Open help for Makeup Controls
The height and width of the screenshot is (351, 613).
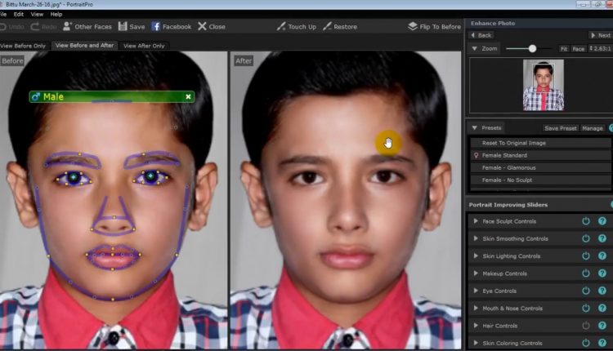pyautogui.click(x=602, y=273)
